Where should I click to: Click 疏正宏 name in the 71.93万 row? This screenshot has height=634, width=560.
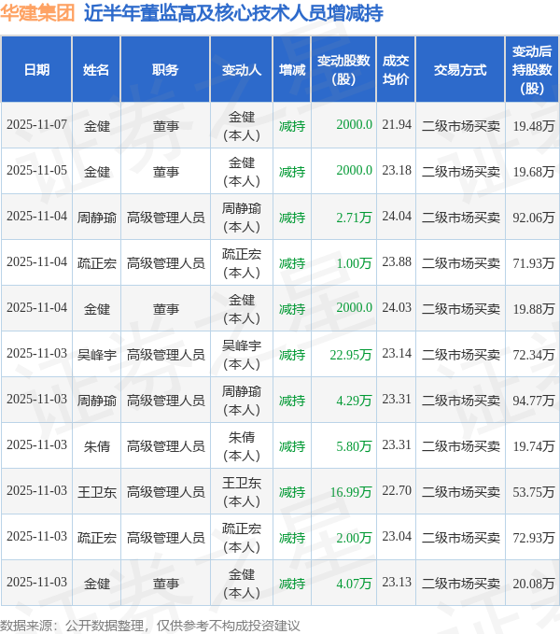(96, 263)
